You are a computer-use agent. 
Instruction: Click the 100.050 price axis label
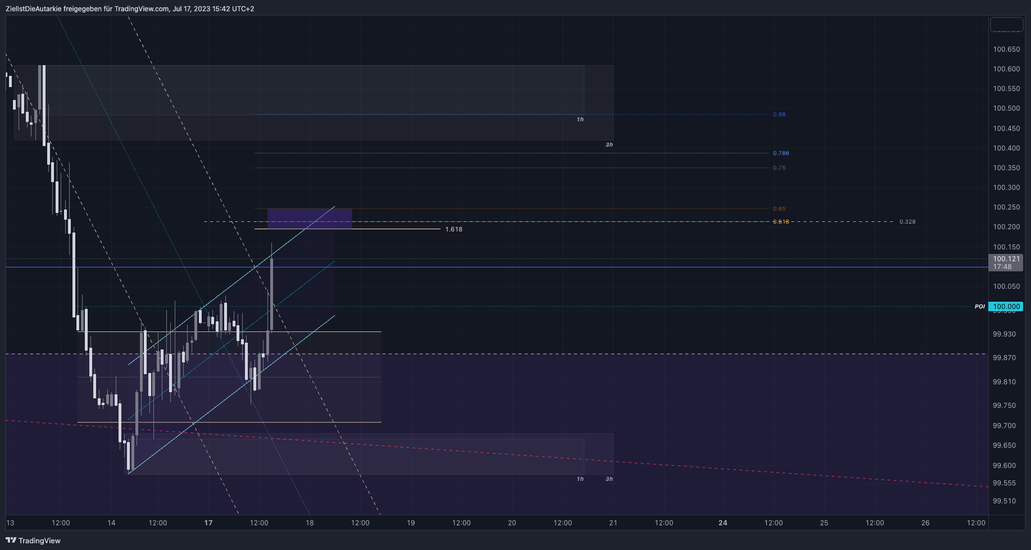click(1006, 287)
